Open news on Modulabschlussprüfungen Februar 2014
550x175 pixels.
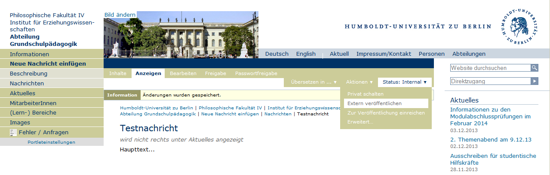[x=491, y=116]
